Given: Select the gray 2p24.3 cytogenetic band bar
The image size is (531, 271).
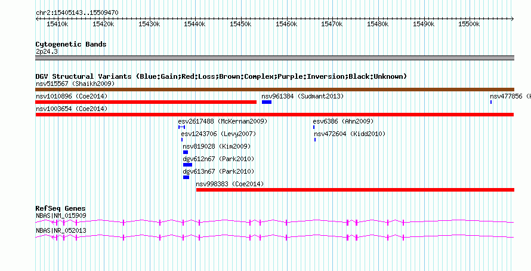Looking at the screenshot, I should point(274,58).
